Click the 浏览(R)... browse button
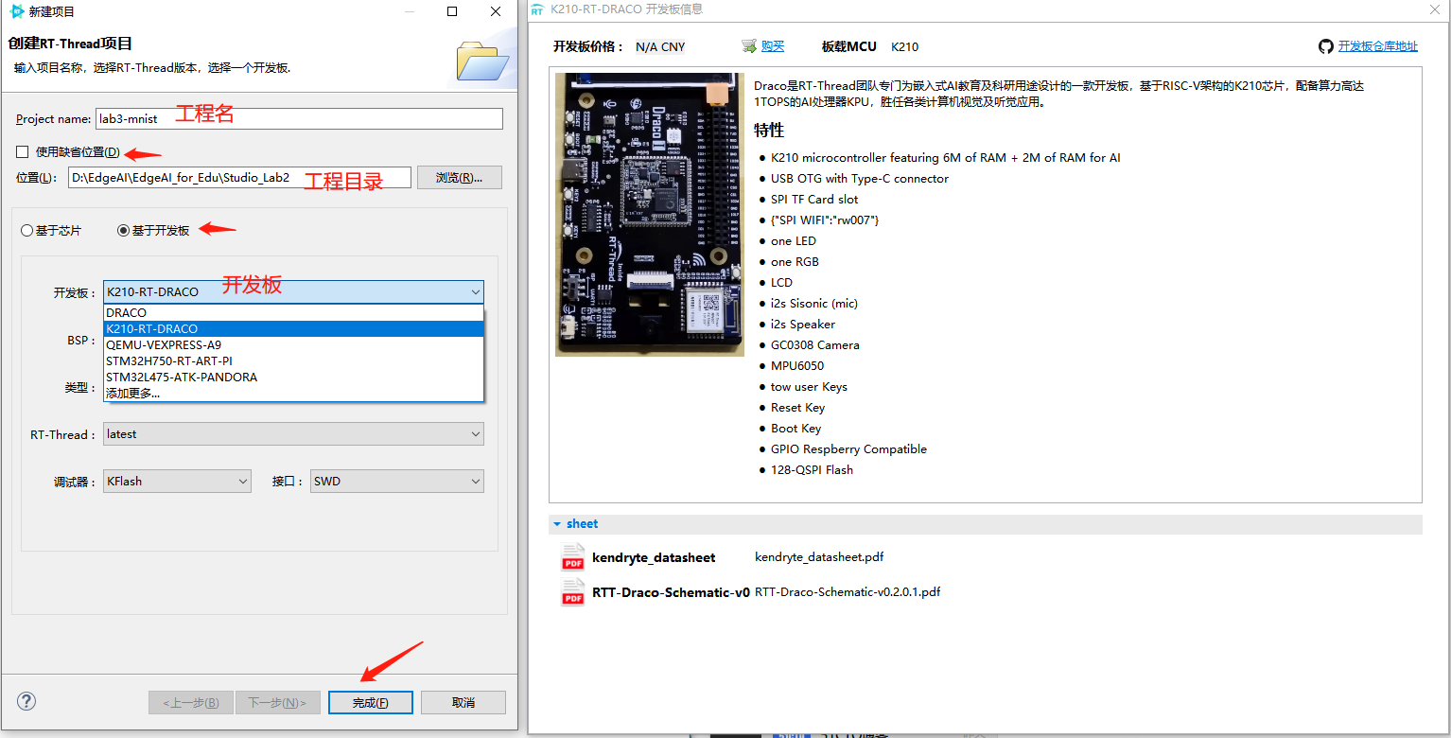Image resolution: width=1451 pixels, height=738 pixels. (x=460, y=178)
